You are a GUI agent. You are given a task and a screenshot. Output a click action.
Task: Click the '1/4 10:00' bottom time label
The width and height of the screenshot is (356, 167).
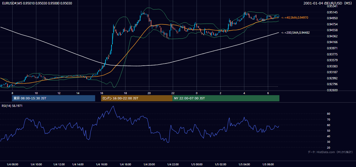[x=36, y=164]
